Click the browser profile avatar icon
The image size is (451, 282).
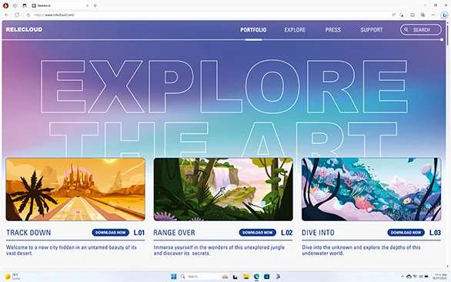pos(5,5)
